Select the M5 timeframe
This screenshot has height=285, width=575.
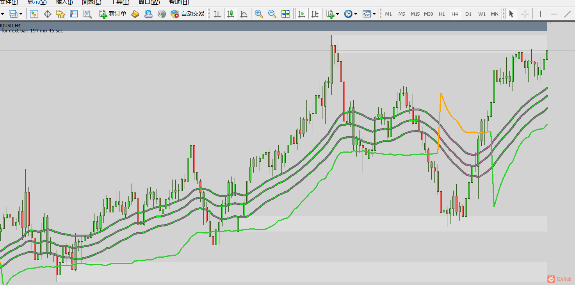coord(402,14)
